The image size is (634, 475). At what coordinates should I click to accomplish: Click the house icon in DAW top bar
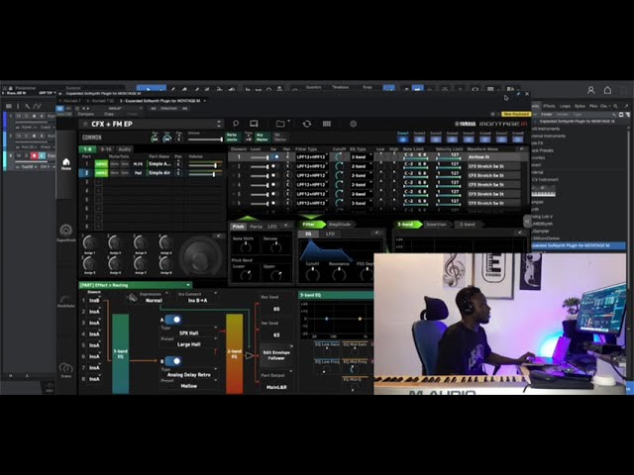[607, 90]
